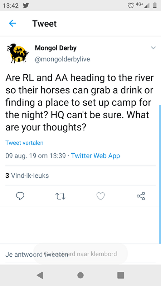161x286 pixels.
Task: Like the tweet with heart icon
Action: tap(101, 196)
